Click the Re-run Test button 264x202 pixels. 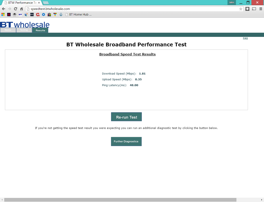pyautogui.click(x=126, y=117)
